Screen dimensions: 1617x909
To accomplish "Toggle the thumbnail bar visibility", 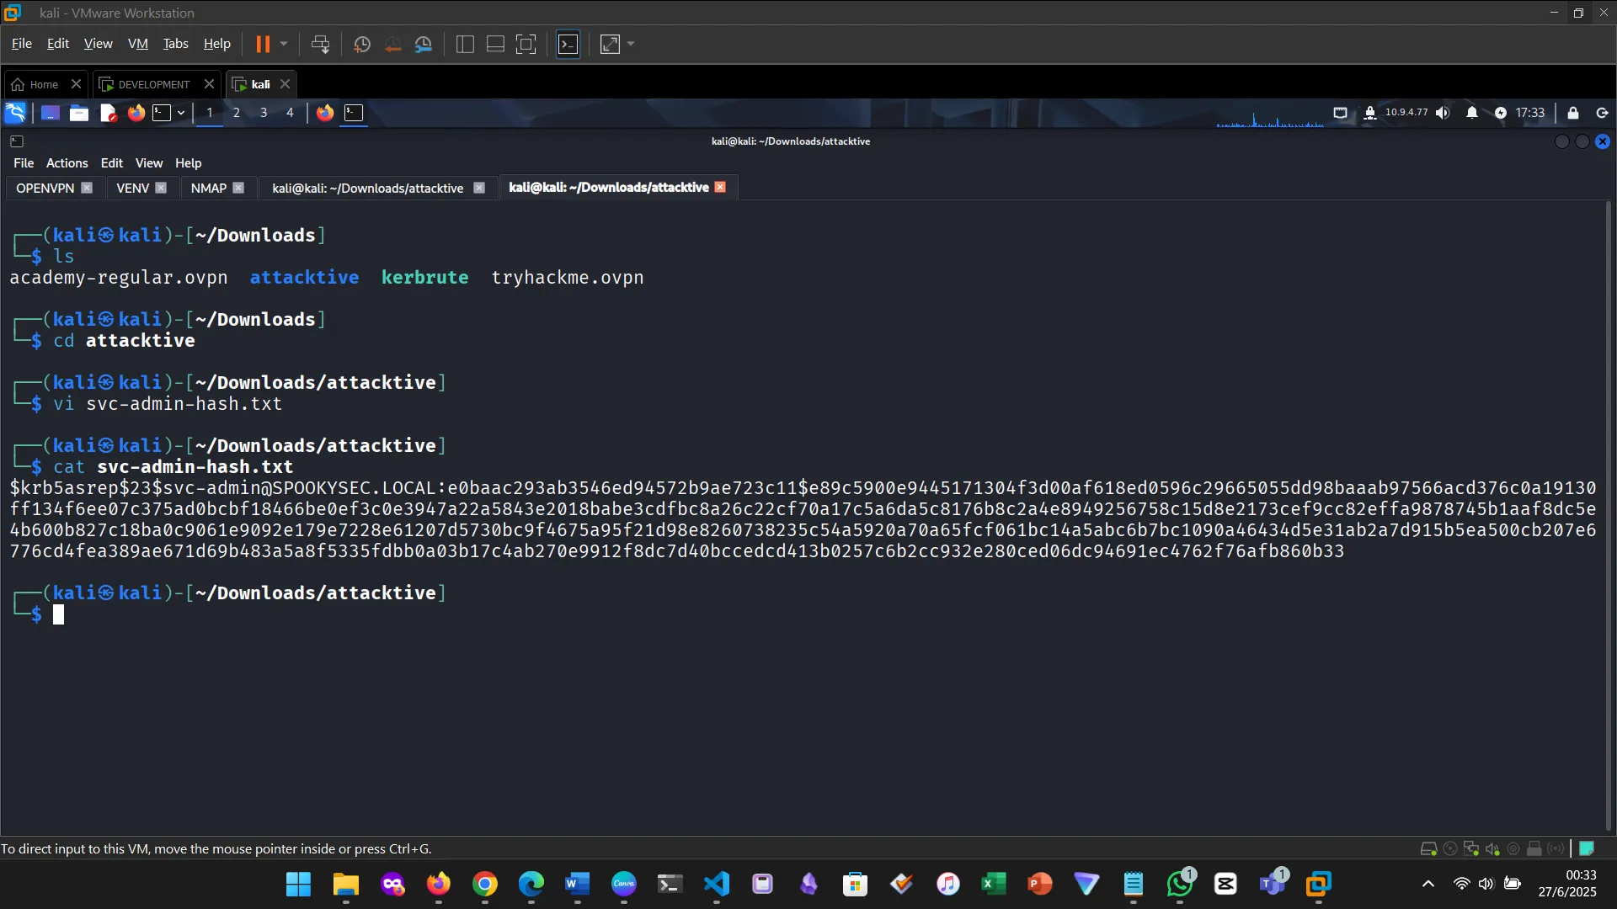I will pyautogui.click(x=494, y=44).
